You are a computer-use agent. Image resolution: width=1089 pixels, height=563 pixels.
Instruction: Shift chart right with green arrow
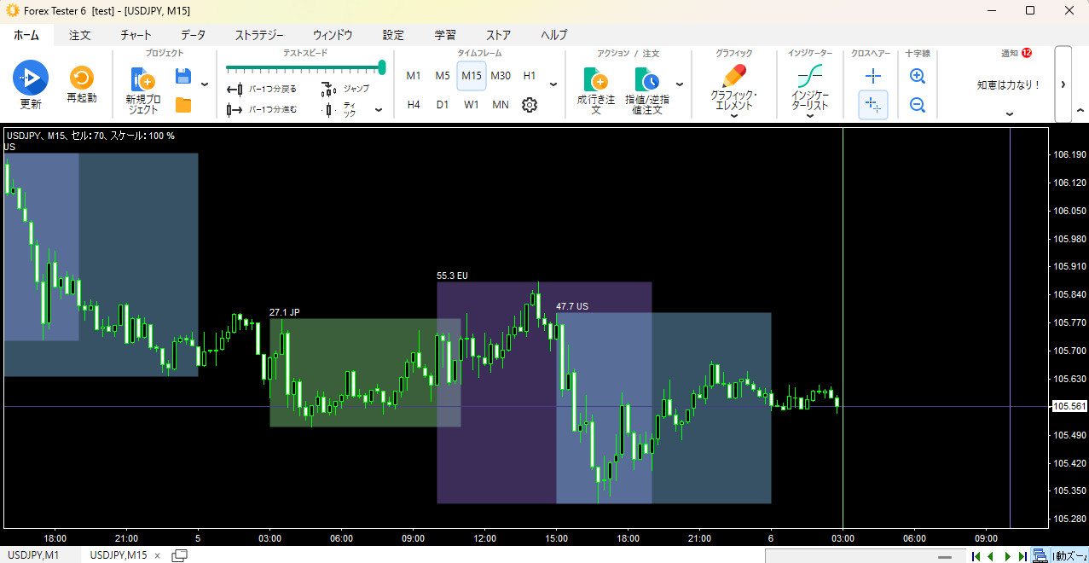point(1008,556)
